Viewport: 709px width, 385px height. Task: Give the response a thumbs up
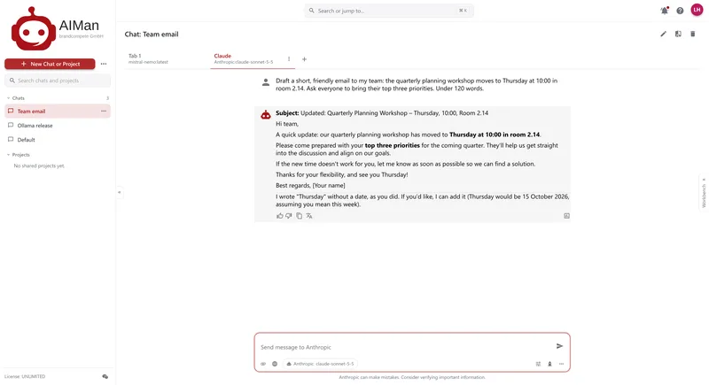(280, 216)
